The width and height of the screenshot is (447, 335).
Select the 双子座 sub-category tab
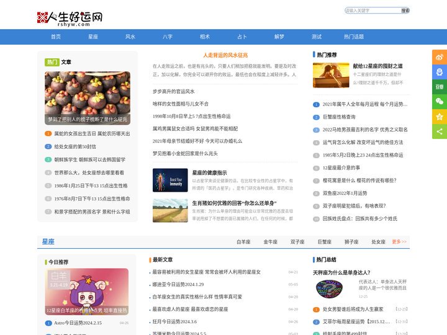click(x=297, y=242)
